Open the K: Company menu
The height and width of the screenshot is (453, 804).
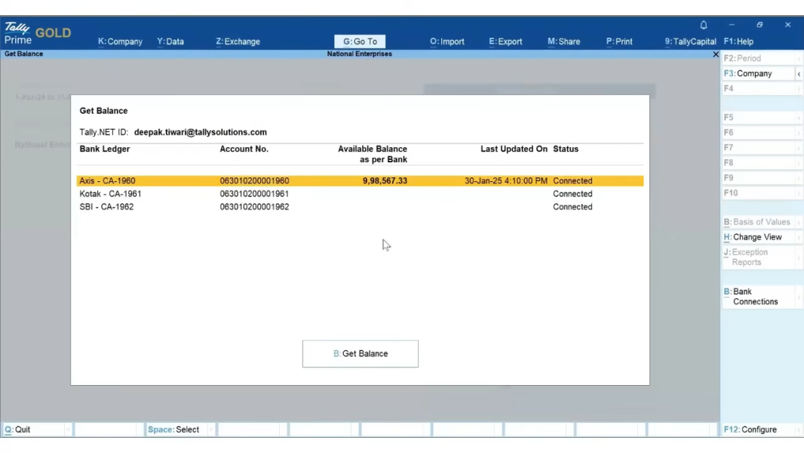tap(120, 42)
